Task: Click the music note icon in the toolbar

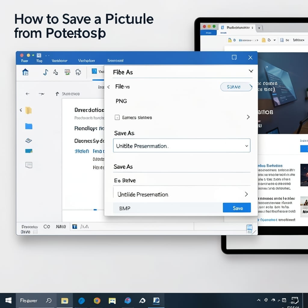Action: pyautogui.click(x=46, y=72)
